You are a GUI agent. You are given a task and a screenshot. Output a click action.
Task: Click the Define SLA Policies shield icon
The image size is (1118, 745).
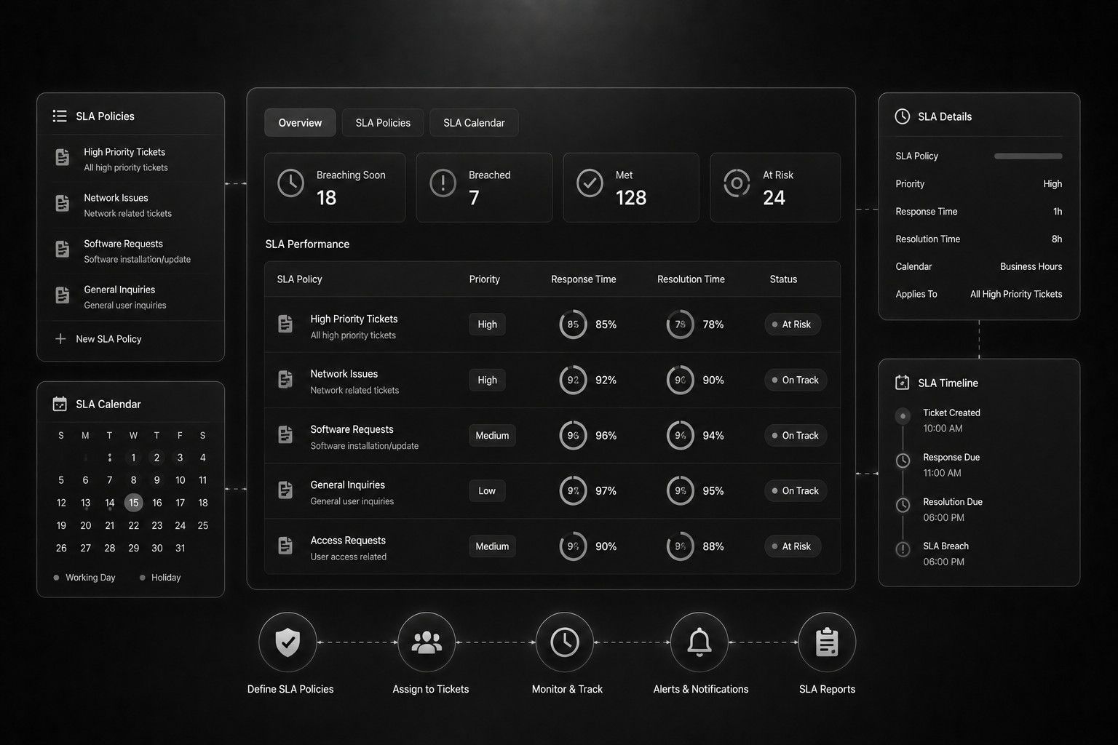pos(288,642)
